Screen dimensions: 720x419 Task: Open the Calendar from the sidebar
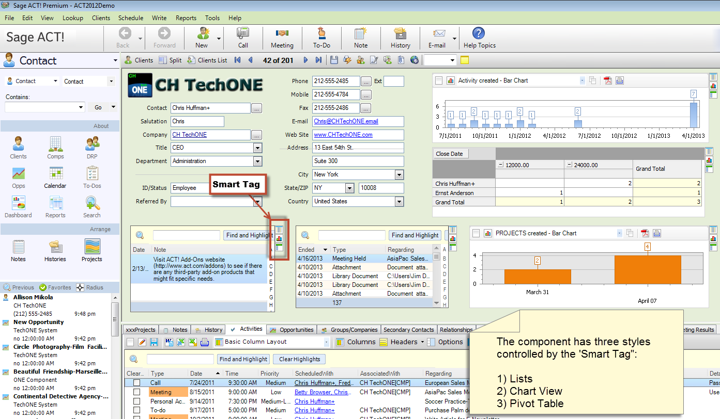pyautogui.click(x=55, y=178)
